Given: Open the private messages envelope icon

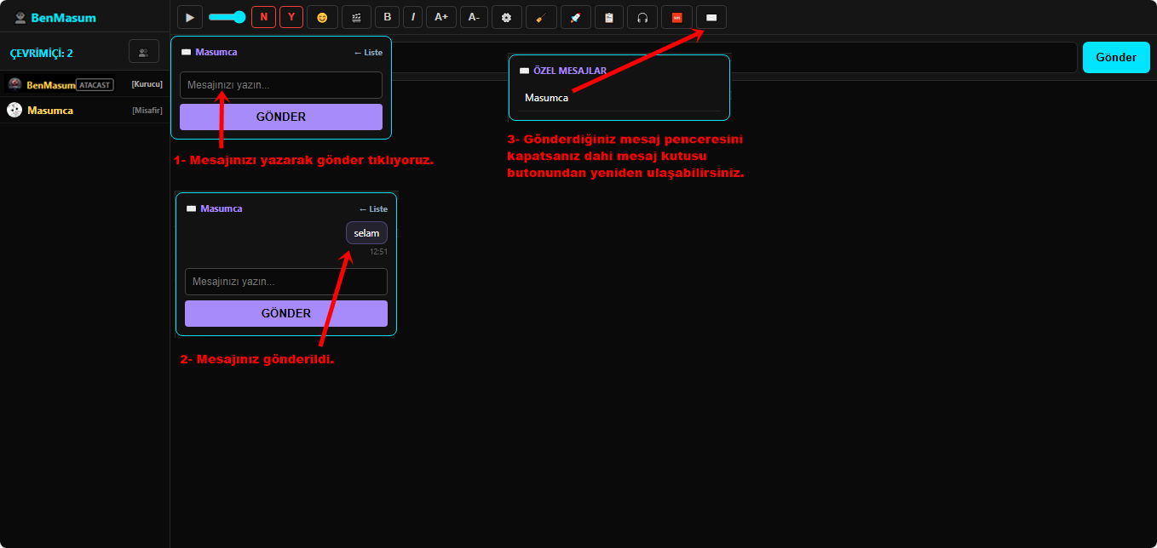Looking at the screenshot, I should point(711,17).
